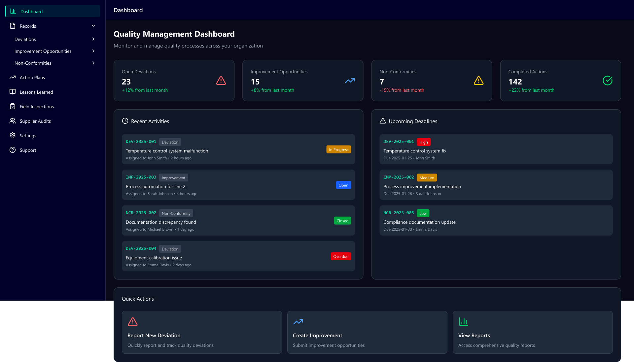Click the yellow warning icon on Non-Conformities card
This screenshot has height=362, width=634.
pyautogui.click(x=478, y=81)
